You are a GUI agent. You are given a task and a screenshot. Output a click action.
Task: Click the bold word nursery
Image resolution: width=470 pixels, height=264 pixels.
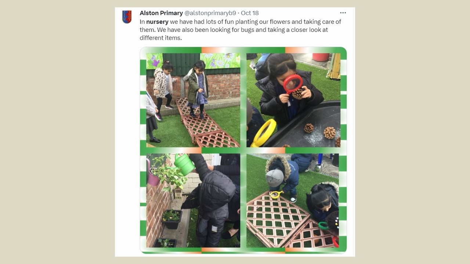157,22
